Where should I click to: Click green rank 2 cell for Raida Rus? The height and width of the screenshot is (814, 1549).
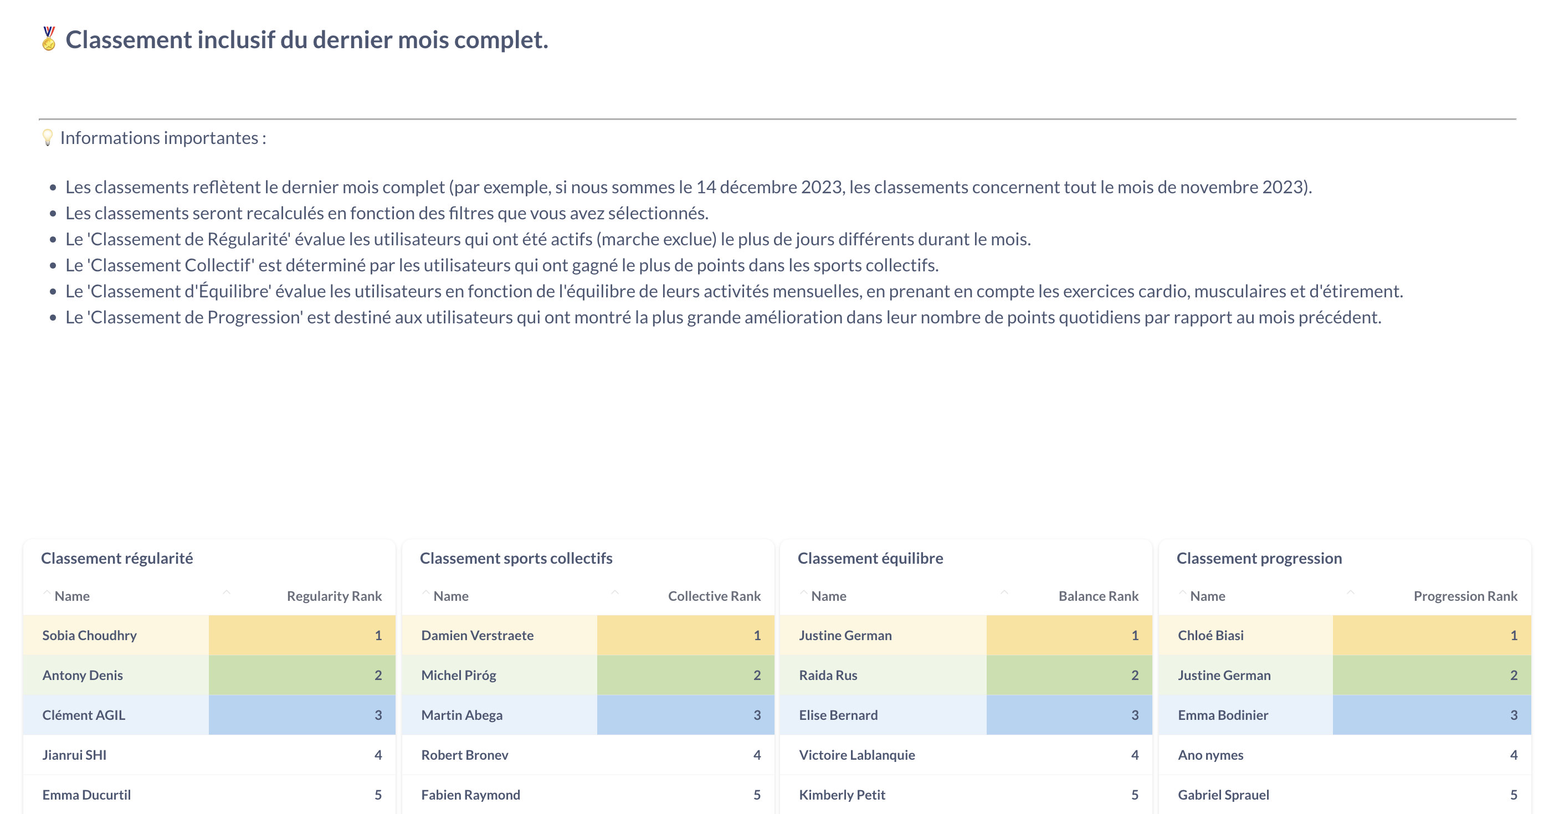tap(1069, 675)
